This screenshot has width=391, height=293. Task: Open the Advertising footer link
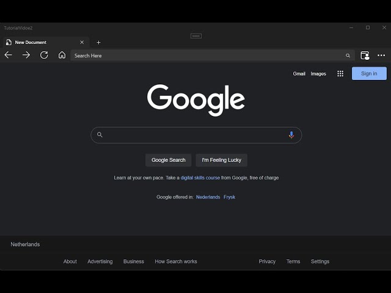click(x=100, y=261)
